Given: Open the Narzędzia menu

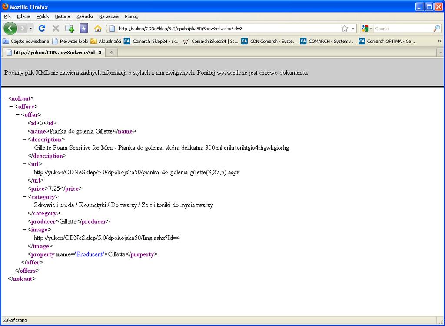Looking at the screenshot, I should (109, 16).
